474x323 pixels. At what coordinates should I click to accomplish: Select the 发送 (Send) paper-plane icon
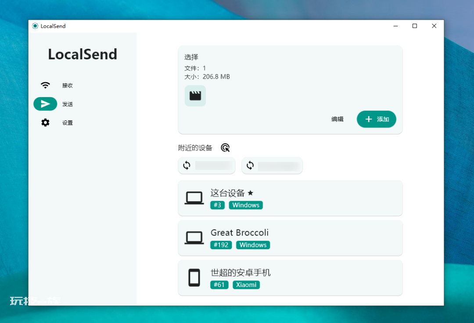pos(45,104)
